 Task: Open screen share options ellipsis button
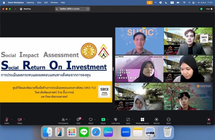(x=88, y=9)
